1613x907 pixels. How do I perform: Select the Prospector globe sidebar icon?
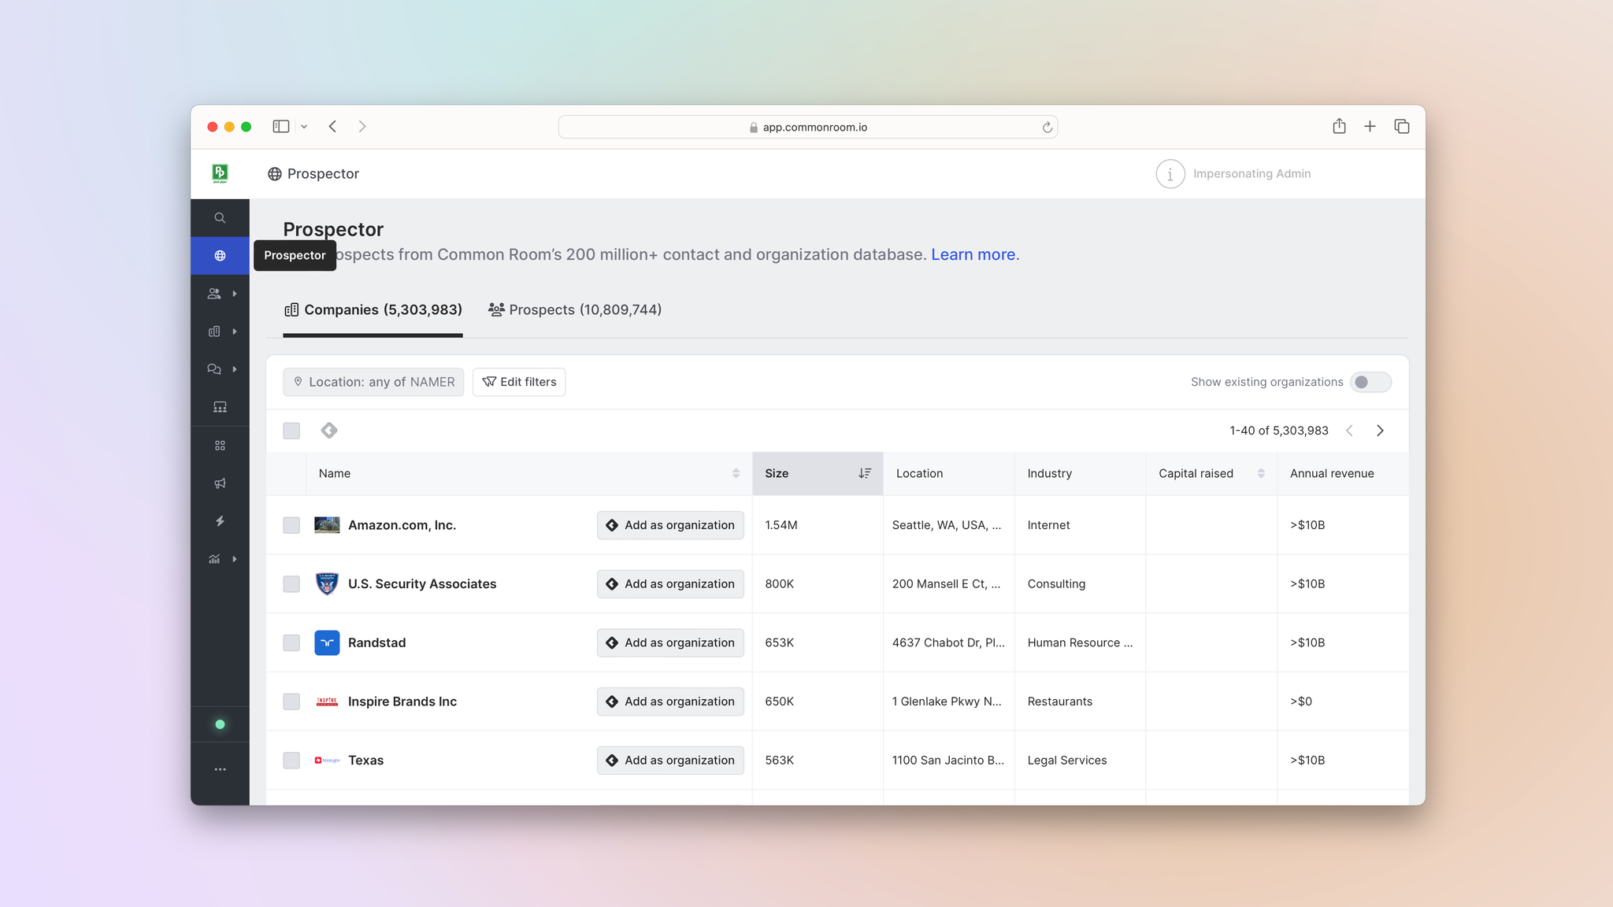click(220, 256)
